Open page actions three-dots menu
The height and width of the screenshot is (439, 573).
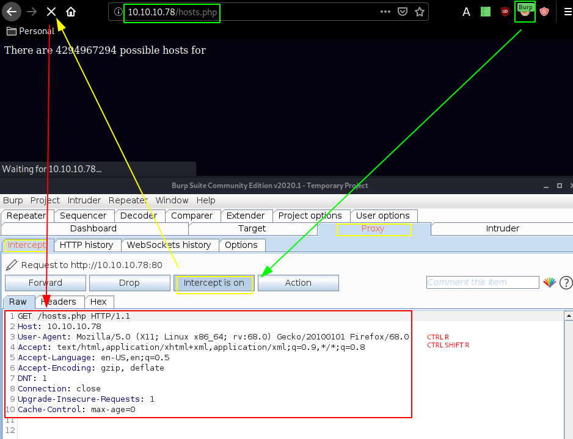click(385, 12)
